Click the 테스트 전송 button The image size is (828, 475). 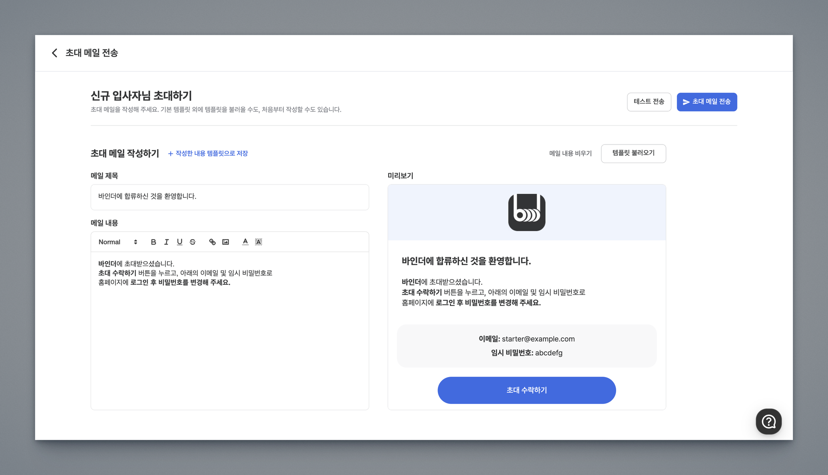[648, 102]
